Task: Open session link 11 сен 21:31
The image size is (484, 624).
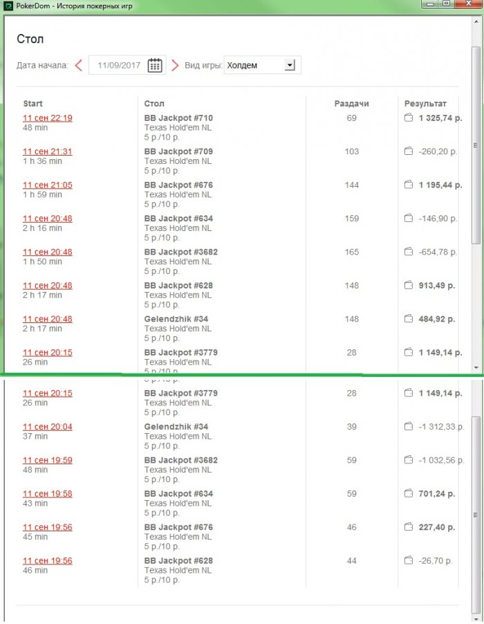Action: pos(48,152)
